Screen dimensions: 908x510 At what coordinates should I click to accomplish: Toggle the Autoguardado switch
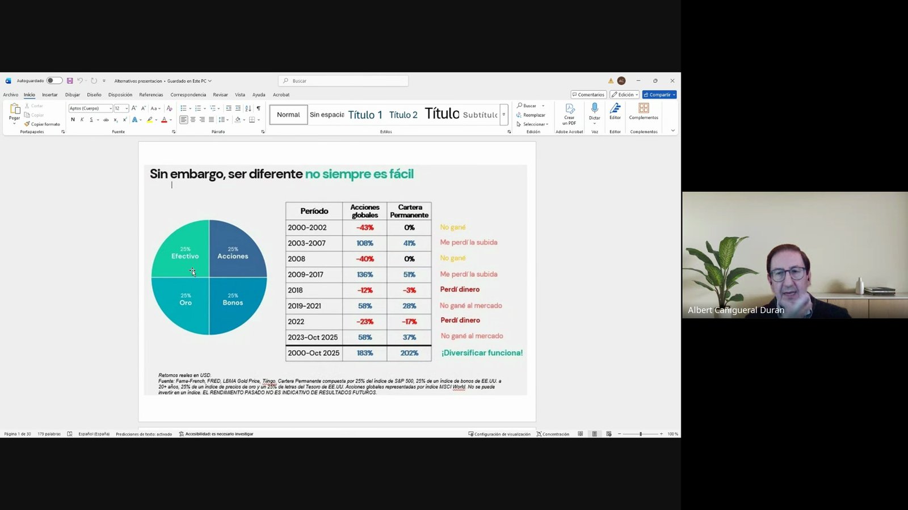point(54,81)
